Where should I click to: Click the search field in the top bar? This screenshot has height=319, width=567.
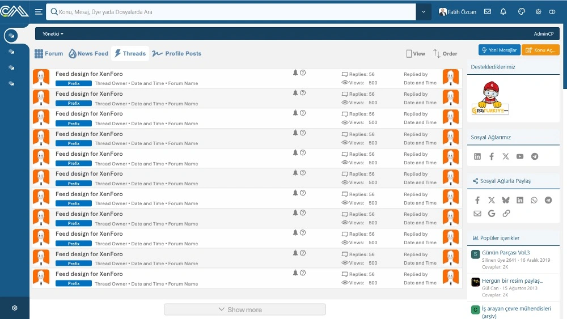pos(232,12)
